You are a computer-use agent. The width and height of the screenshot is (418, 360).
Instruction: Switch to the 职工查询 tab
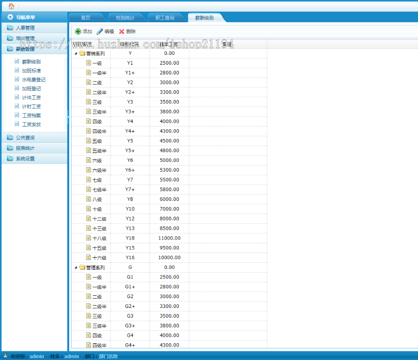(x=165, y=18)
